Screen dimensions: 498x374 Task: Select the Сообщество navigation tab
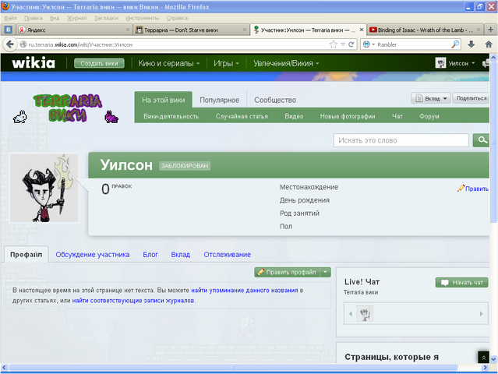pyautogui.click(x=275, y=100)
